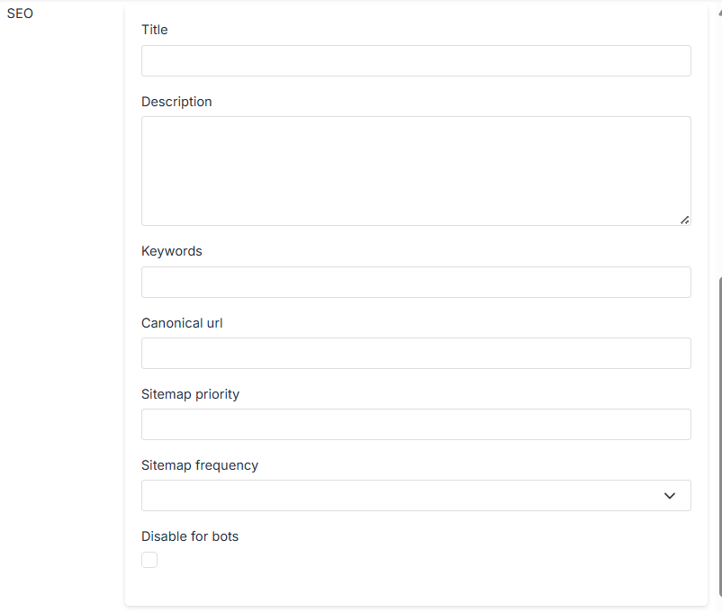Click the Description field label
The image size is (722, 612).
click(176, 101)
